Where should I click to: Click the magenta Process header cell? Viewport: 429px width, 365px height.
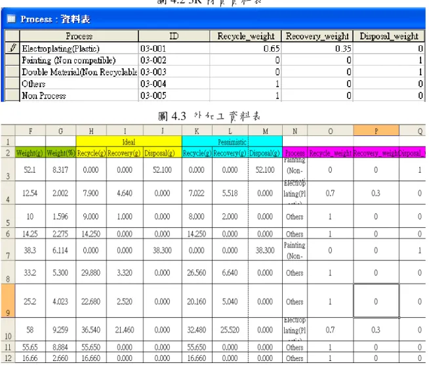[295, 152]
